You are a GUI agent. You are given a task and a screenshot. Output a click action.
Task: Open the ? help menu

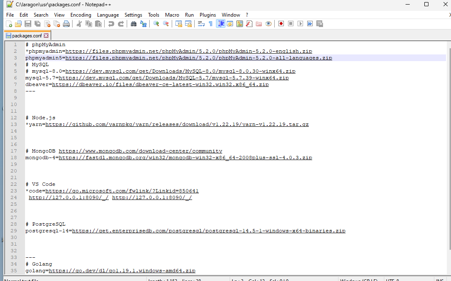[247, 15]
